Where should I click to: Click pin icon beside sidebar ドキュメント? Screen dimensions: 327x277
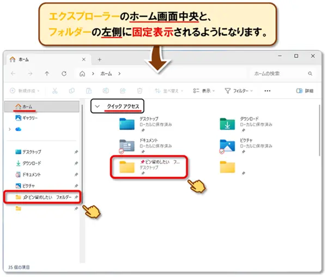coord(76,174)
